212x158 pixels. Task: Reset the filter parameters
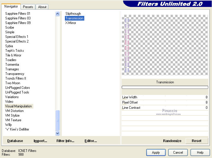point(197,141)
